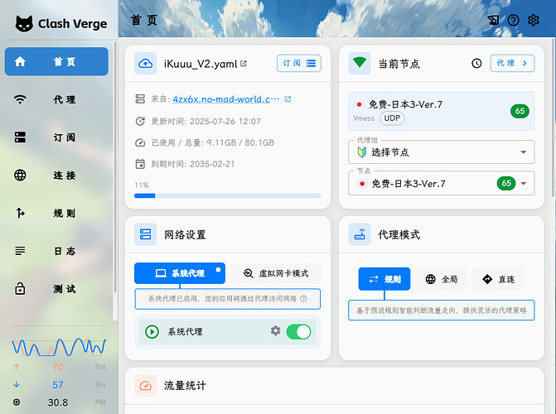Image resolution: width=556 pixels, height=414 pixels.
Task: Select 虚拟网卡模式 option
Action: click(x=276, y=273)
